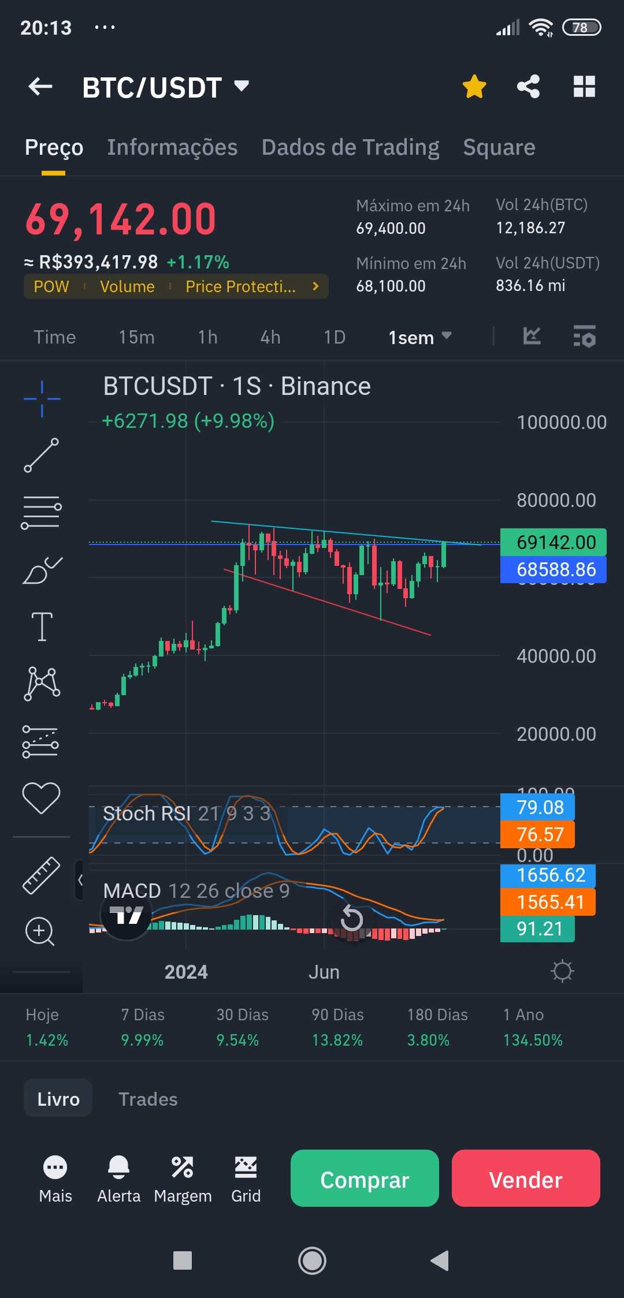Open the 1sem interval dropdown

point(419,337)
